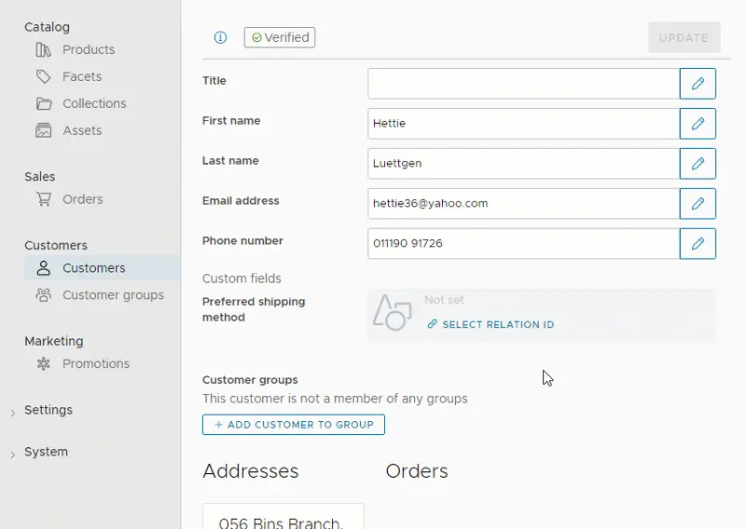Screen dimensions: 746x529
Task: Click edit pencil next to Last name
Action: pos(698,163)
